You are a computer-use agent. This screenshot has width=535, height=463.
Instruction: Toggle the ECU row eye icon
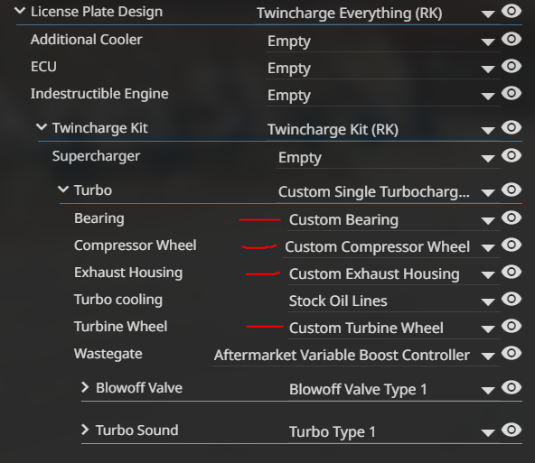(512, 66)
